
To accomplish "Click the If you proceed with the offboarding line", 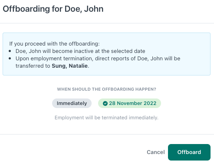I will point(54,44).
